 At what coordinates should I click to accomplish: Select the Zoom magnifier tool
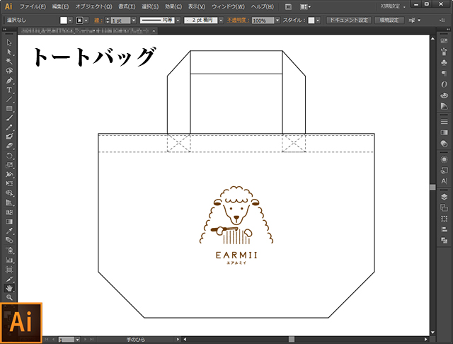pyautogui.click(x=9, y=297)
